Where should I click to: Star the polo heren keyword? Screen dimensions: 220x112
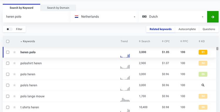pyautogui.click(x=14, y=74)
